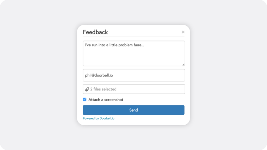This screenshot has width=267, height=150.
Task: Open the file picker showing 2 files selected
Action: tap(134, 89)
